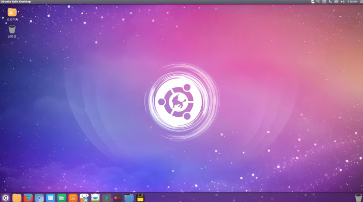The width and height of the screenshot is (363, 202).
Task: Open the recycle bin desktop icon
Action: point(12,32)
